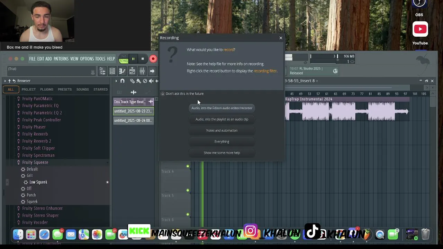Open the playlist options menu arrow
443x249 pixels.
pos(116,81)
